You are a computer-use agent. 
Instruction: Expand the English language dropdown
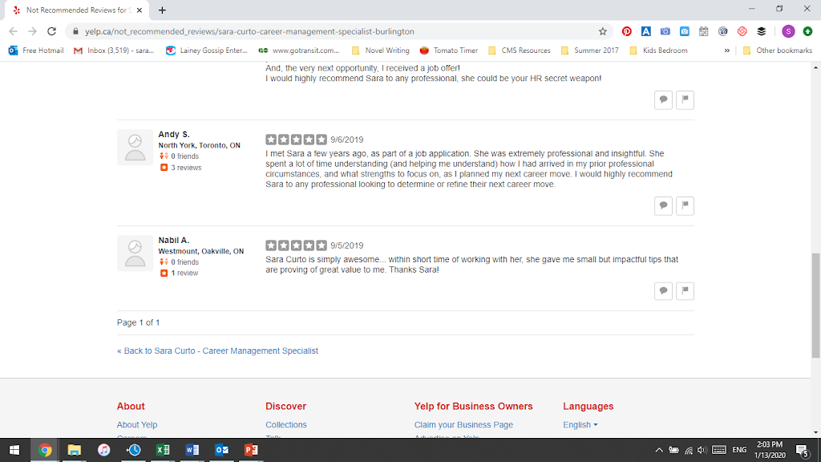tap(580, 425)
